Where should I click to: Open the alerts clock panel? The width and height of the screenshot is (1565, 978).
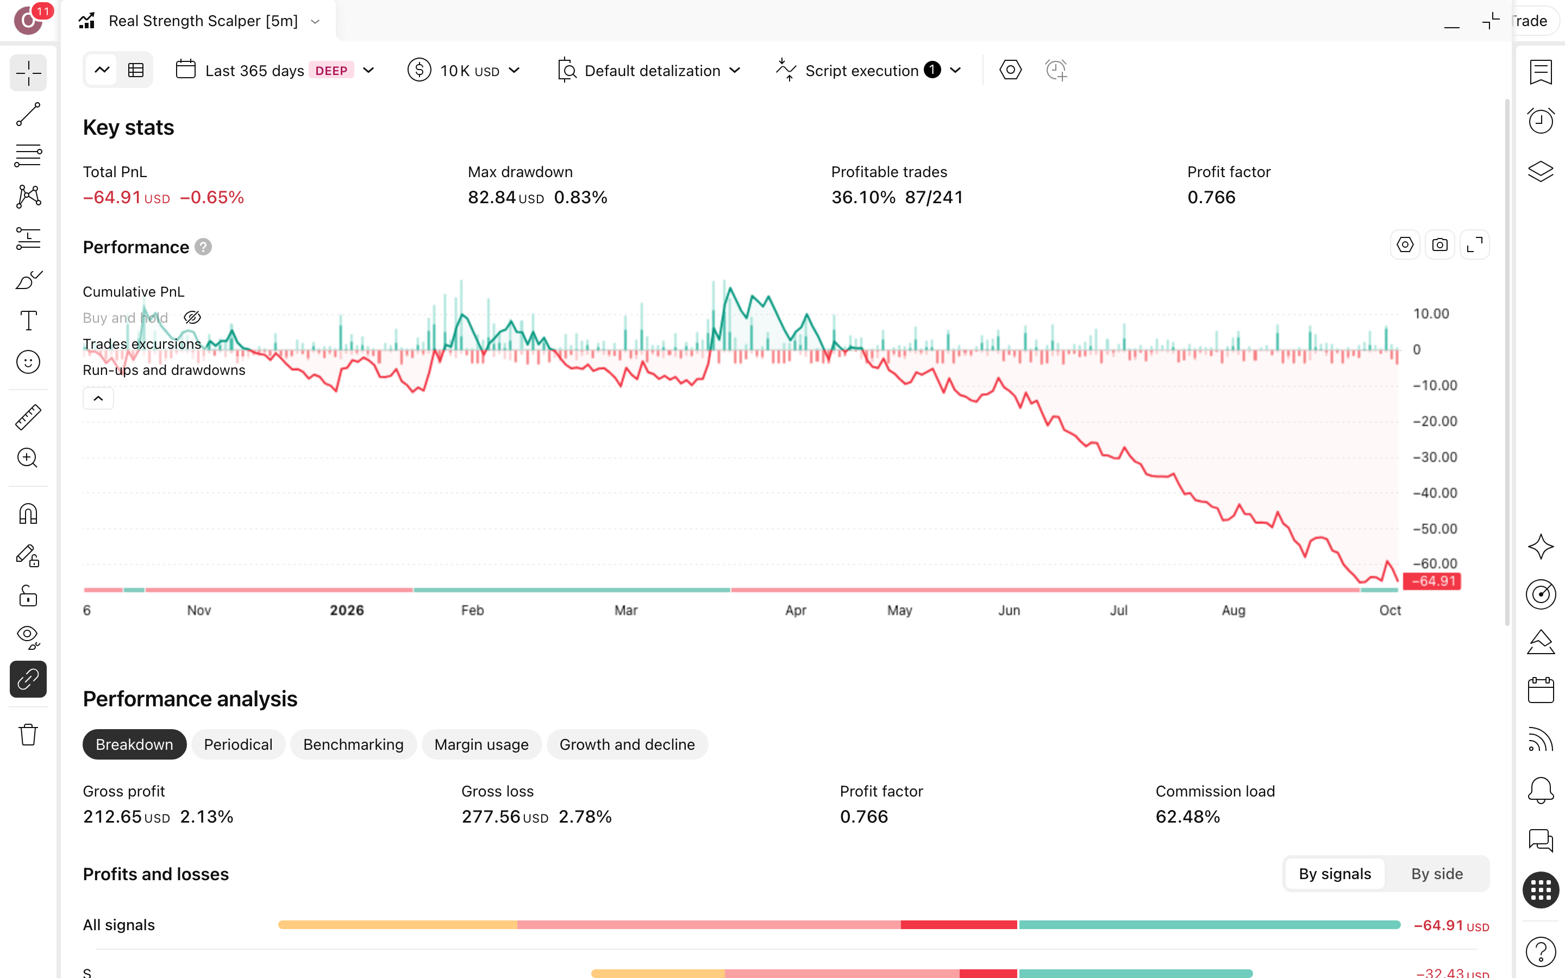point(1541,121)
